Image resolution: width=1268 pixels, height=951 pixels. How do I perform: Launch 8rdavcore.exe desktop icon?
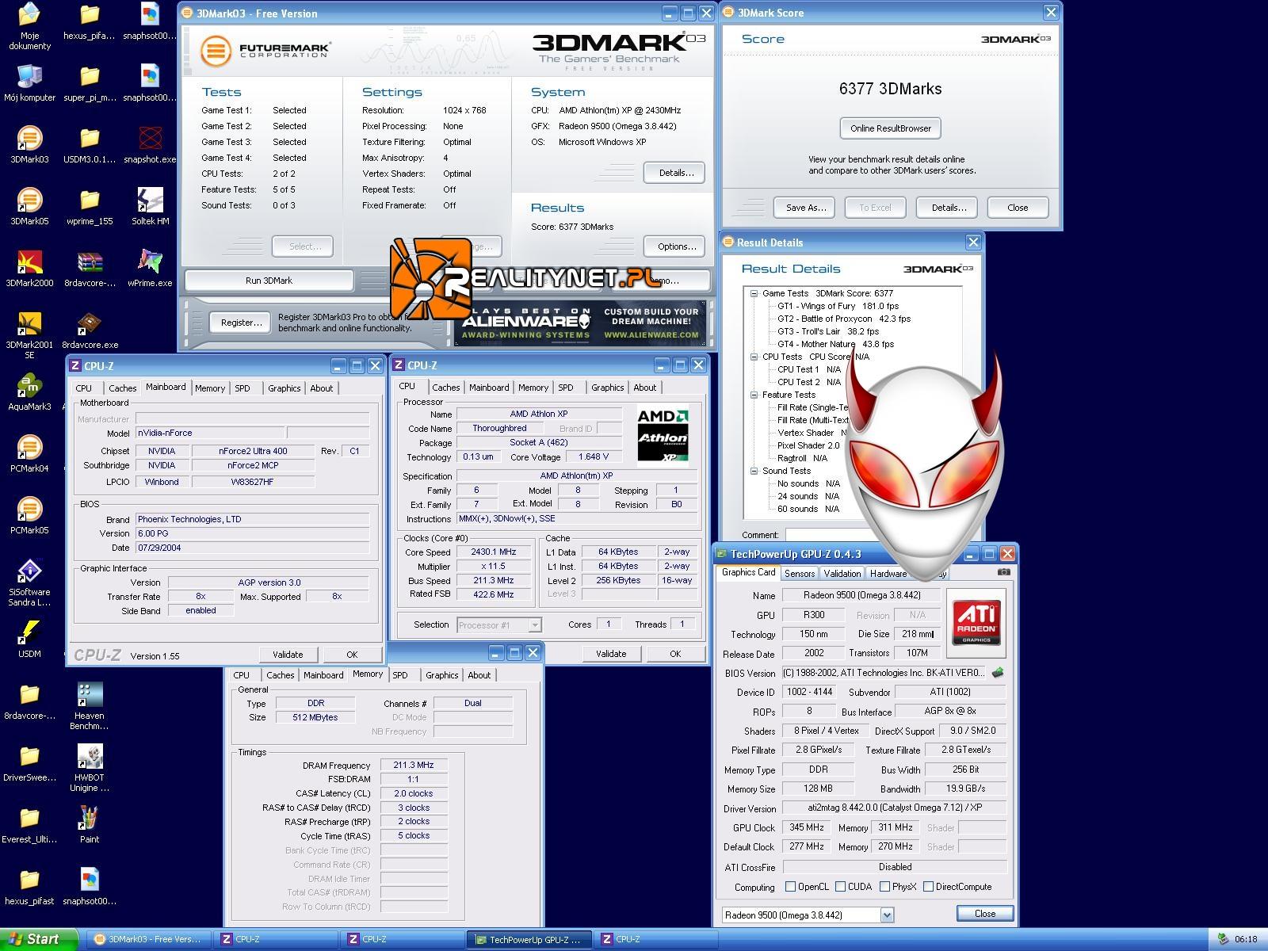(90, 330)
